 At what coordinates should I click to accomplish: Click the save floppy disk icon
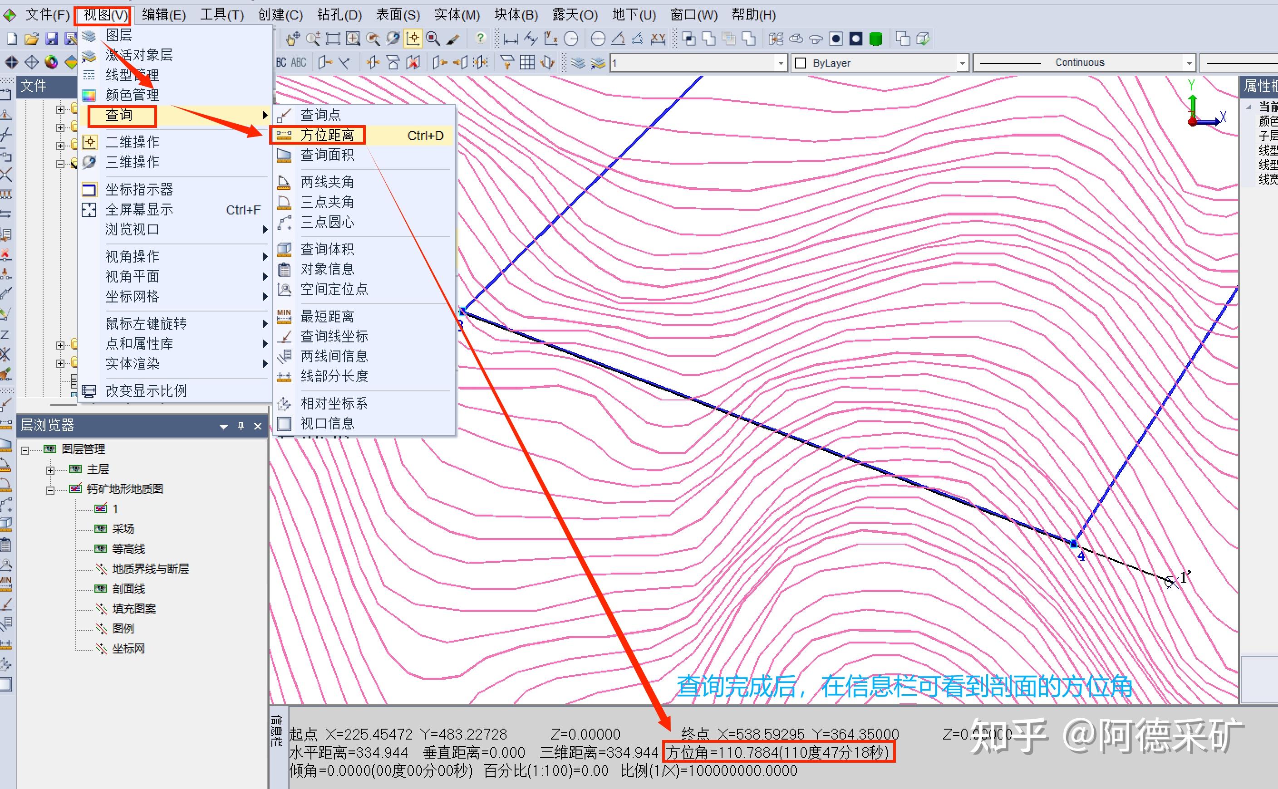click(x=51, y=38)
